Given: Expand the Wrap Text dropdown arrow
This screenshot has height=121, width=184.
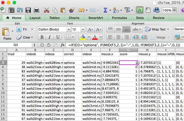Looking at the screenshot, I should pyautogui.click(x=168, y=29).
